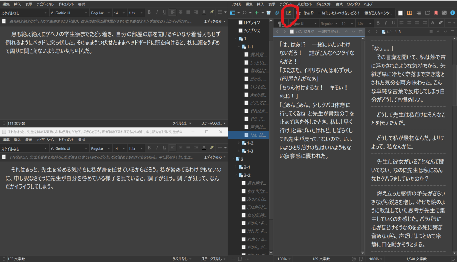The image size is (457, 262).
Task: Click the Compile export arrow icon
Action: click(x=427, y=13)
